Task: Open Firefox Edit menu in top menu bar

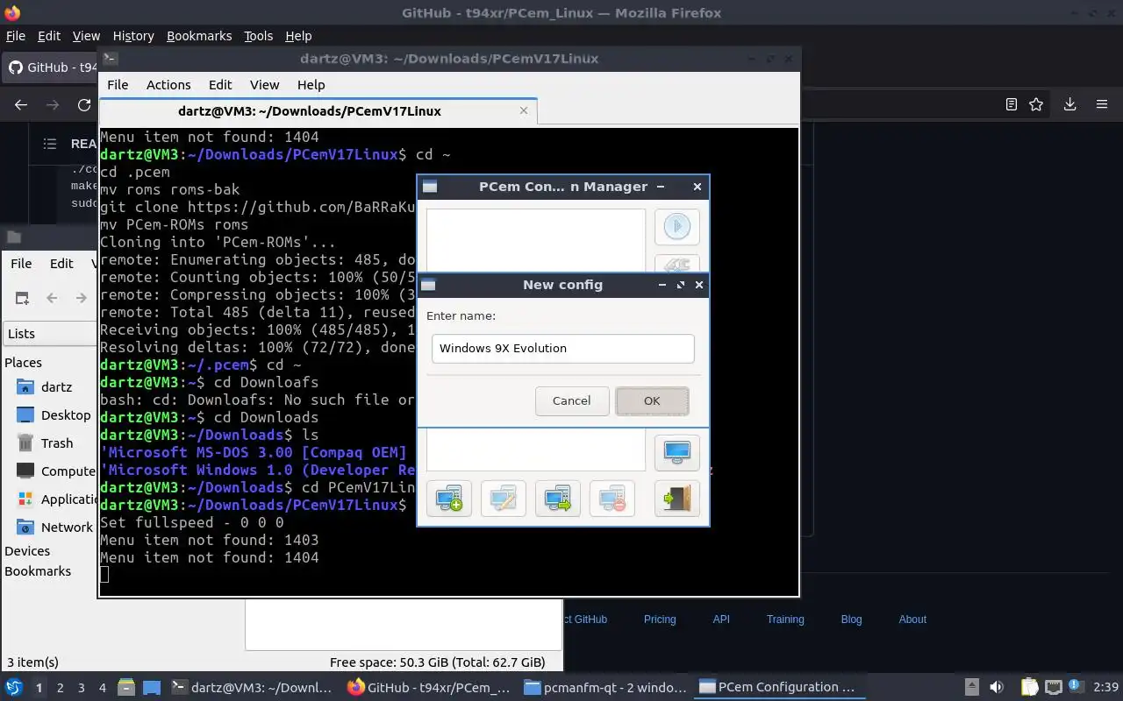Action: pos(49,36)
